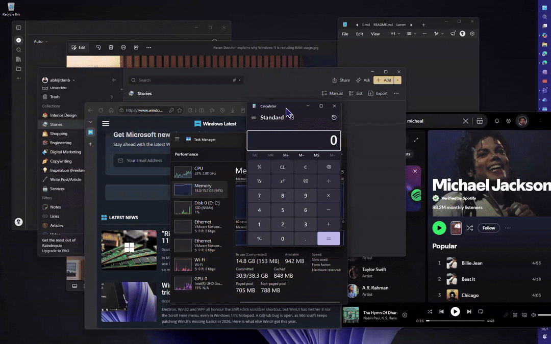The height and width of the screenshot is (344, 551).
Task: Select Disk 0 (D: C:) in Task Manager
Action: [199, 207]
